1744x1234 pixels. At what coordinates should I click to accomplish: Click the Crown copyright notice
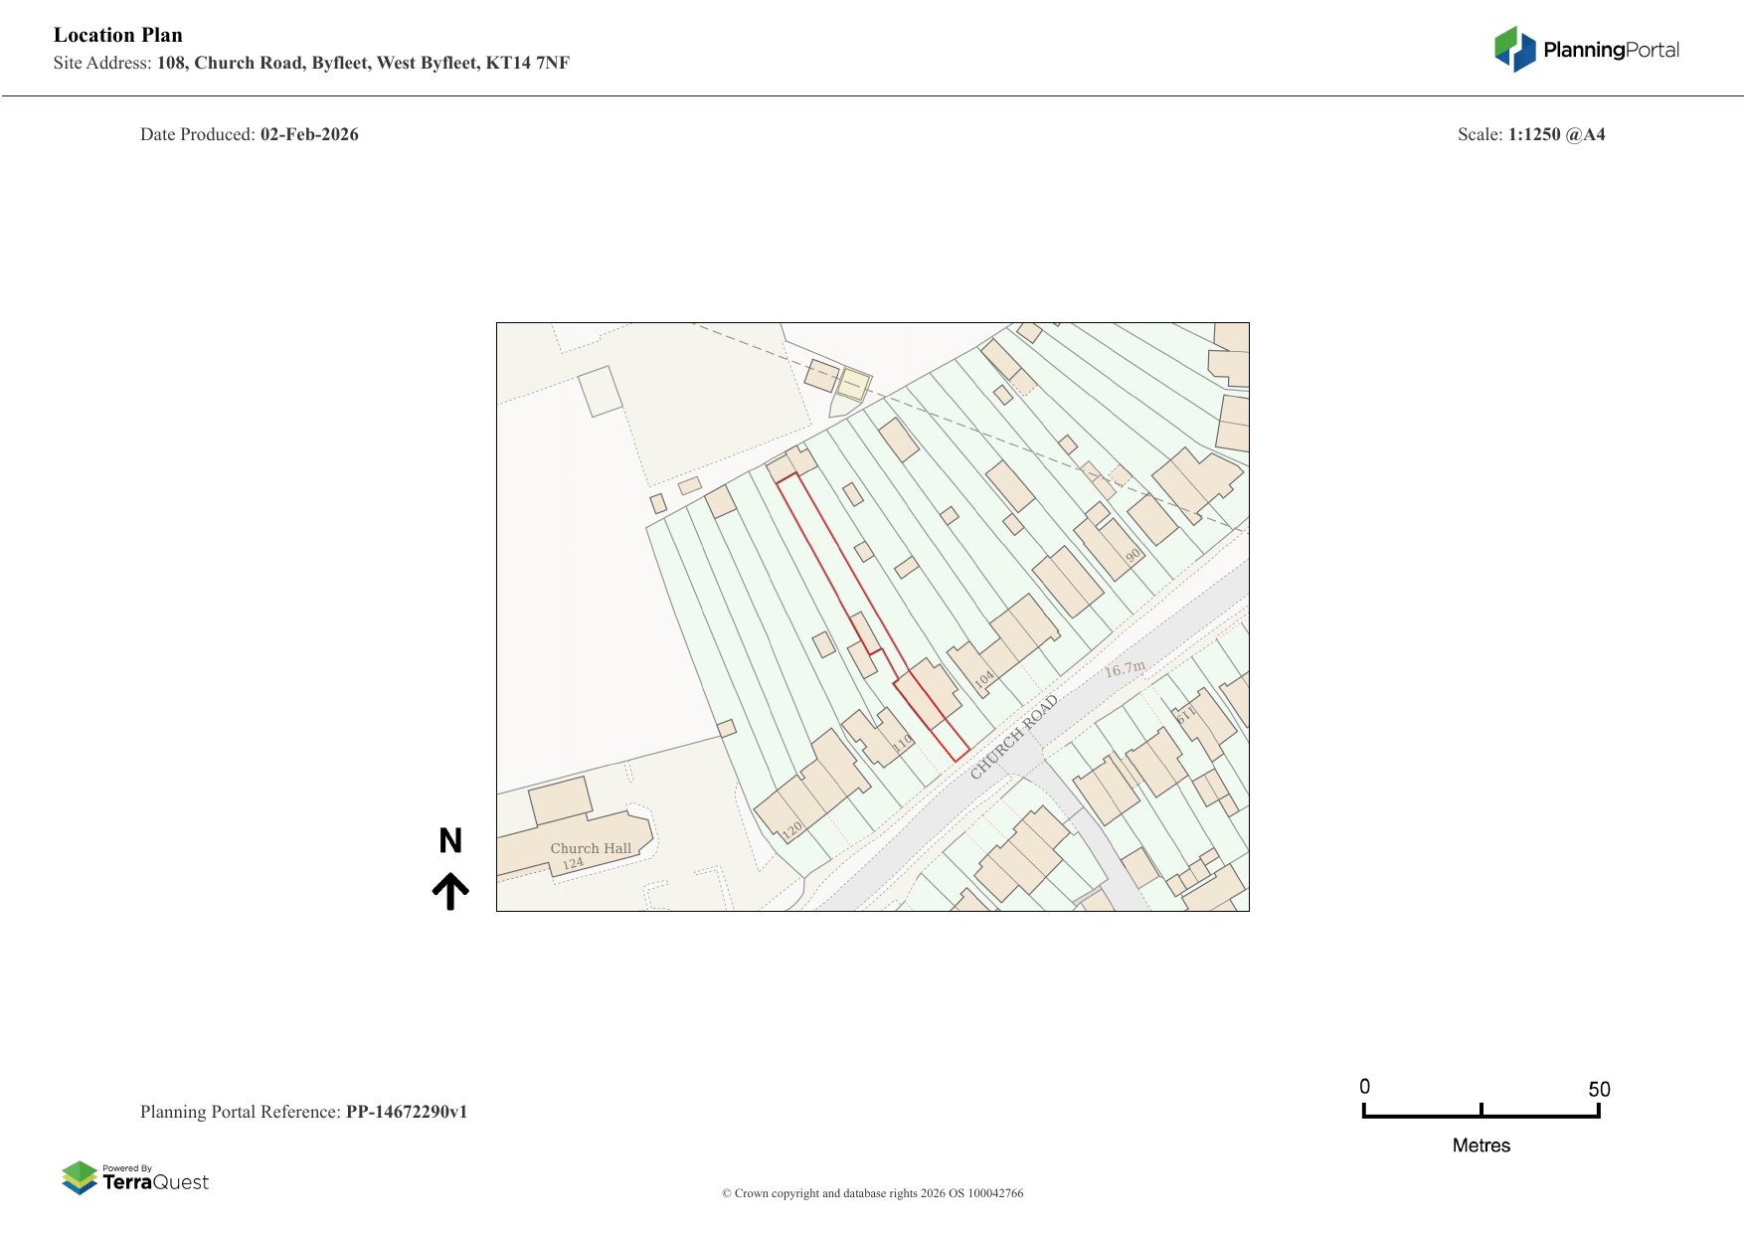(x=872, y=1193)
